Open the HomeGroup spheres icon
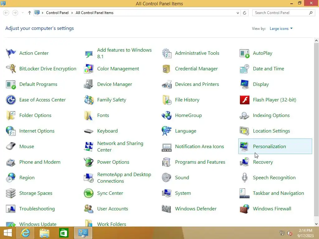The image size is (319, 239). pos(167,115)
